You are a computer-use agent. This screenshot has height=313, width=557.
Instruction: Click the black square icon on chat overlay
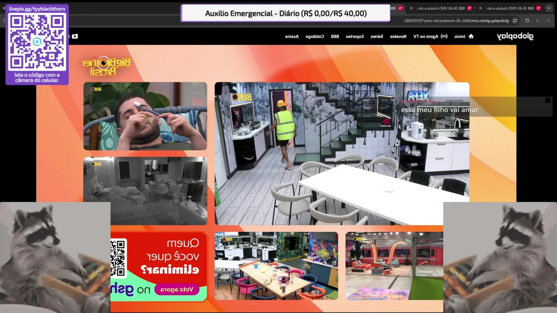548,100
